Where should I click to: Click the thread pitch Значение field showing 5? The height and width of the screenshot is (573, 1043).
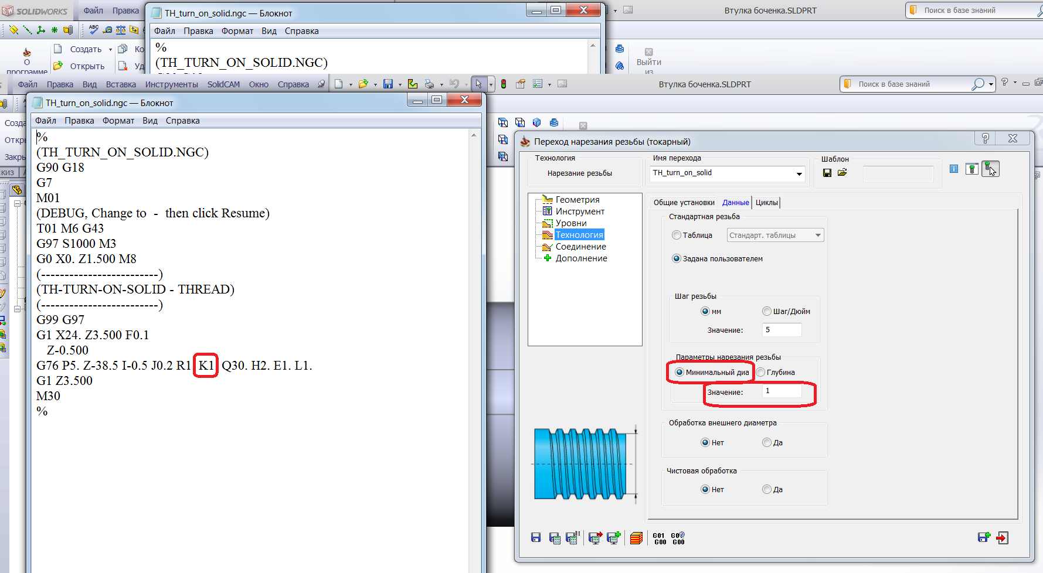coord(782,330)
